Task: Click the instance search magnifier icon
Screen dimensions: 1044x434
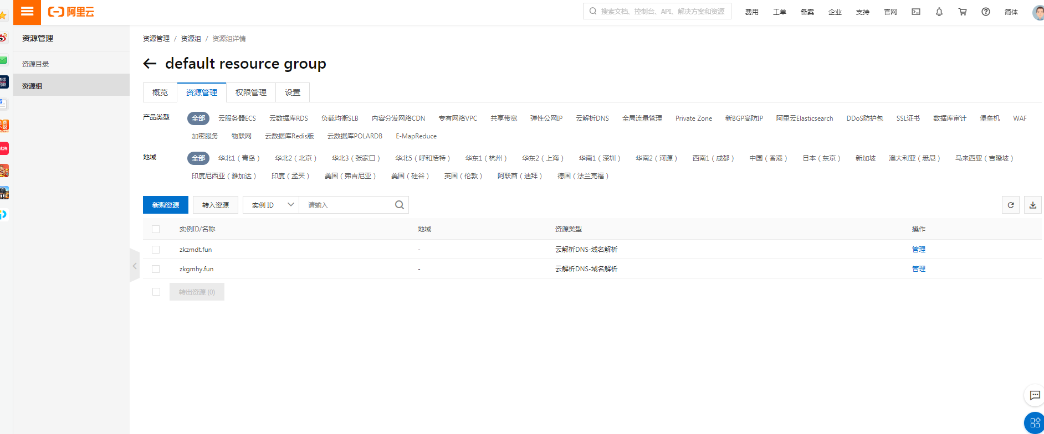Action: 400,205
